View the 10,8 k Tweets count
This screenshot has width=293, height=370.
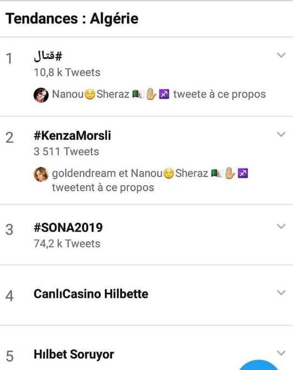[x=67, y=73]
